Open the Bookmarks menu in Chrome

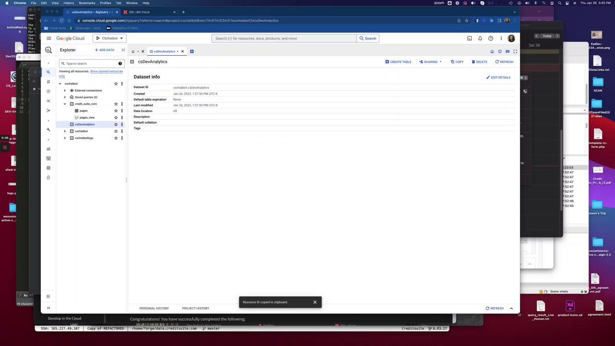87,3
